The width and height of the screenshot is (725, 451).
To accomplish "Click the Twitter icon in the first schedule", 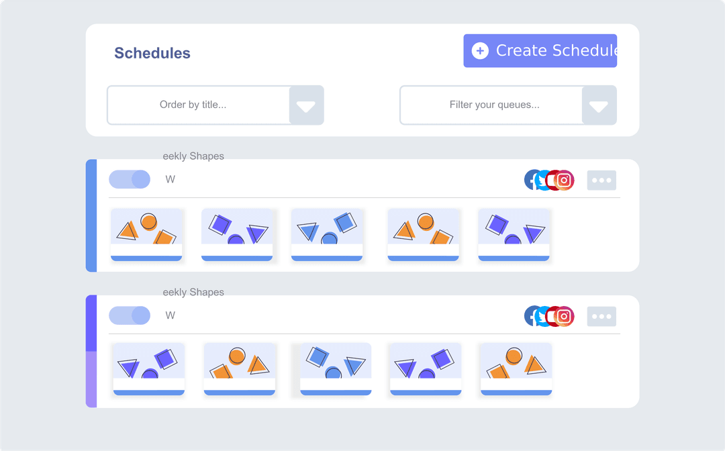I will pyautogui.click(x=542, y=180).
